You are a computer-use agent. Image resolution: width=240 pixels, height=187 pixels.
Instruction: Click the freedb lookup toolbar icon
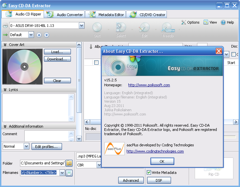click(168, 28)
